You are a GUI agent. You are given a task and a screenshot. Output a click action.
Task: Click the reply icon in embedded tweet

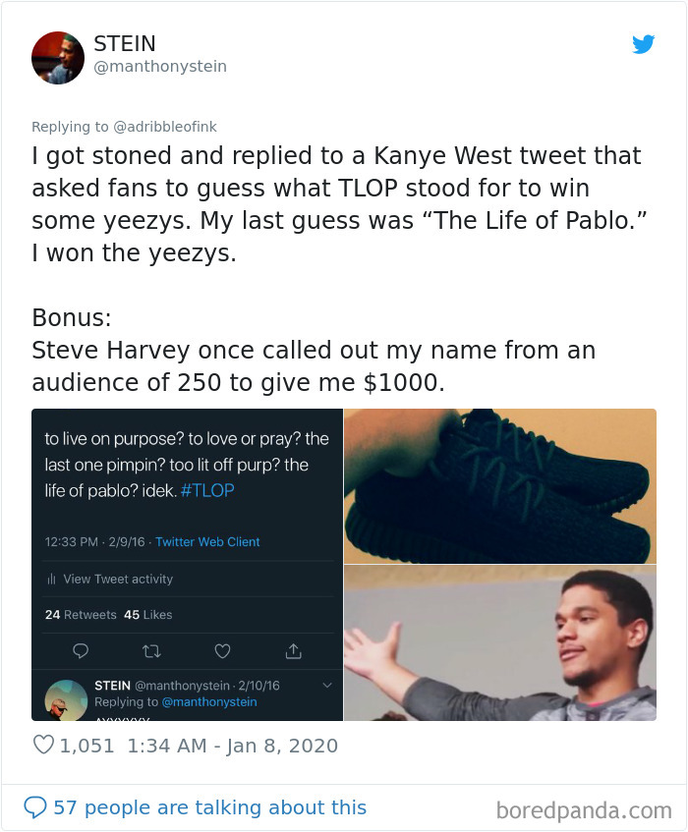pos(81,650)
